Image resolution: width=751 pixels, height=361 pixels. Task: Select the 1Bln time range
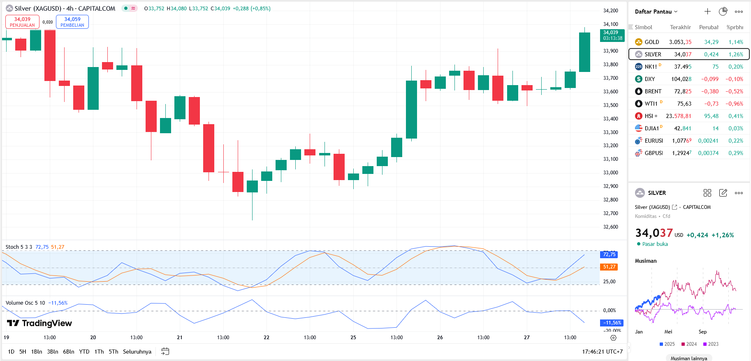click(x=37, y=352)
